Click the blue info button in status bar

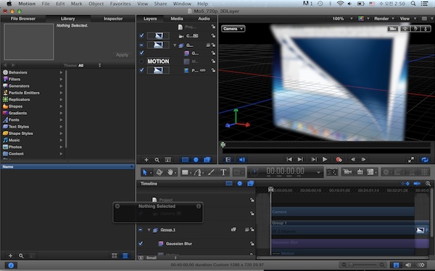point(11,265)
